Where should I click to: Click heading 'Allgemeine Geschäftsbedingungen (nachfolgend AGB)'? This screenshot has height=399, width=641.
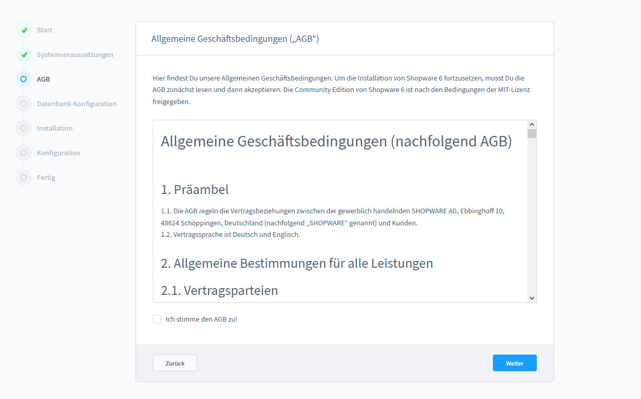336,141
